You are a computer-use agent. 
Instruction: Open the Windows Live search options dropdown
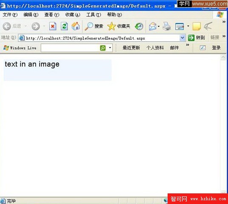110,48
